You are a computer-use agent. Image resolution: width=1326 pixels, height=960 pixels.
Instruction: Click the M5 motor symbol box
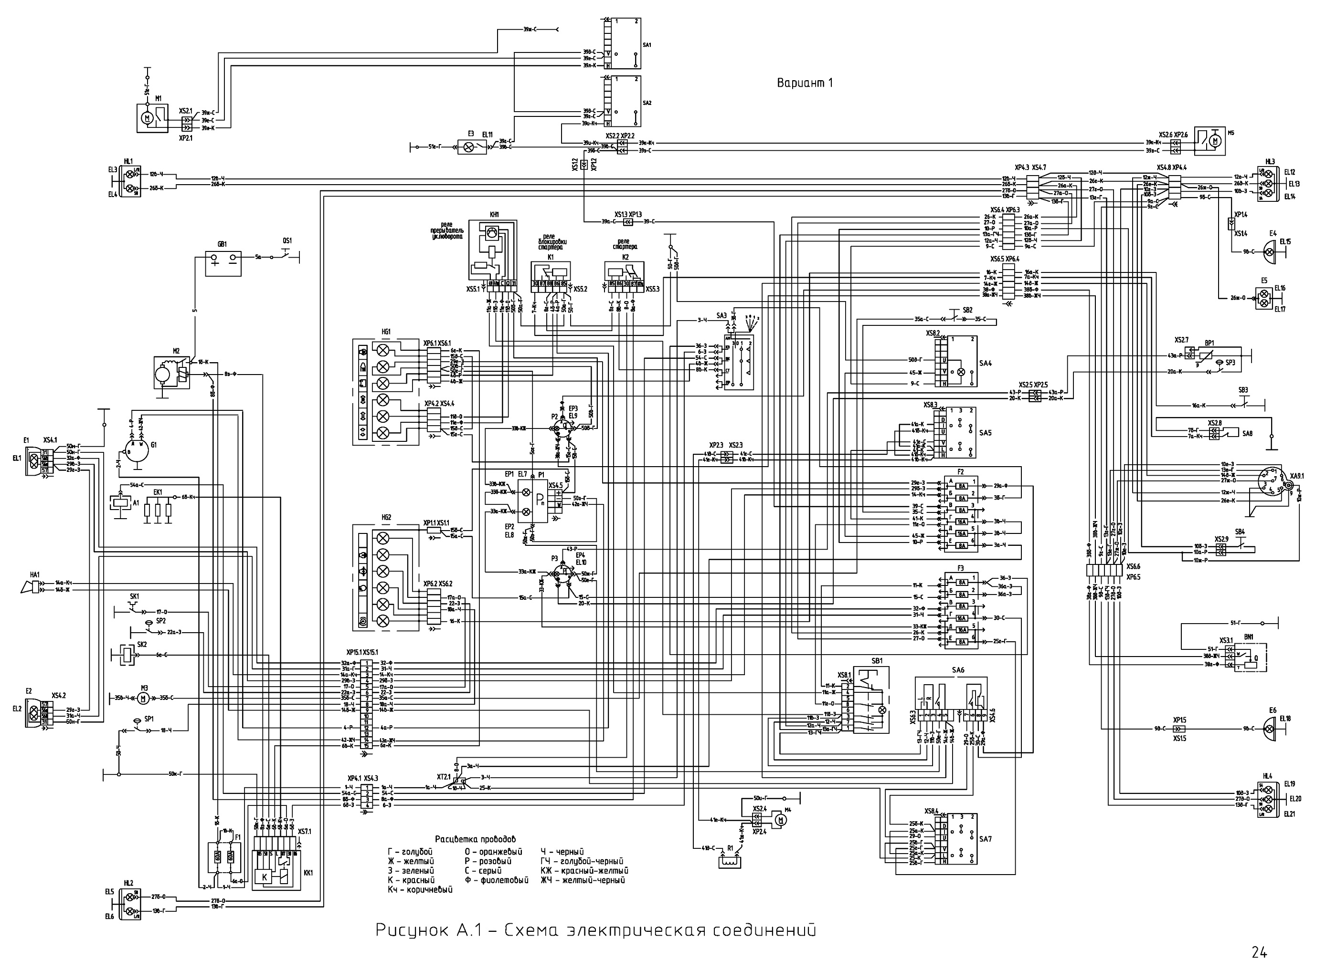pos(1209,141)
